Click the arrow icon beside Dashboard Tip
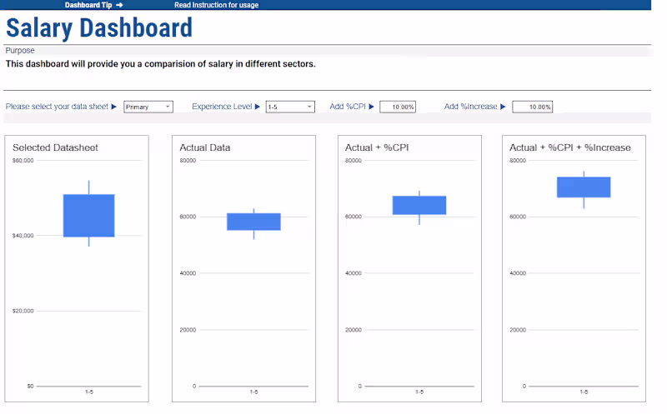This screenshot has width=667, height=414. (x=119, y=5)
